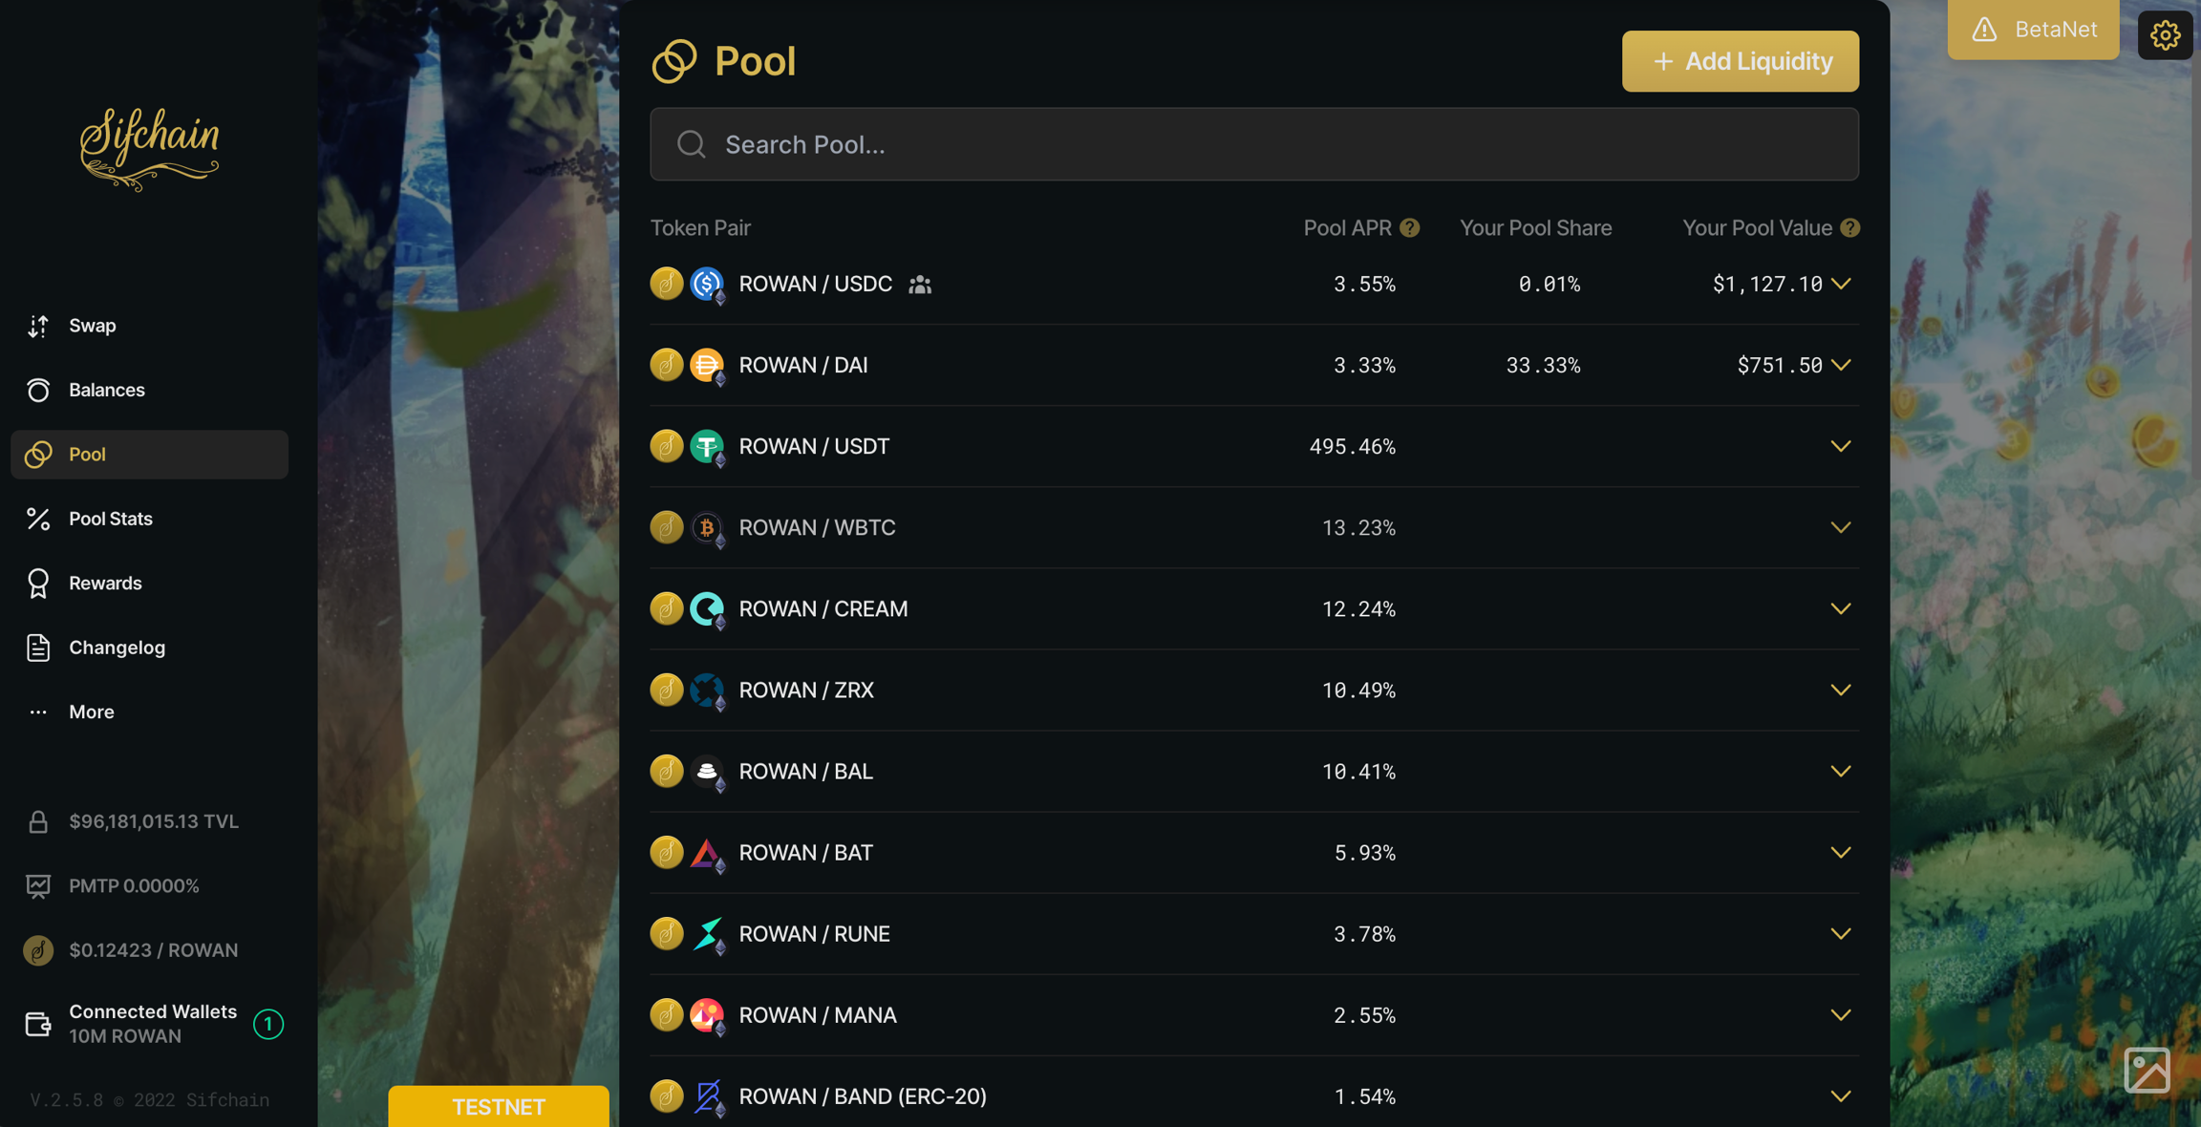Go to Pool Stats in sidebar
The width and height of the screenshot is (2201, 1127).
(110, 519)
